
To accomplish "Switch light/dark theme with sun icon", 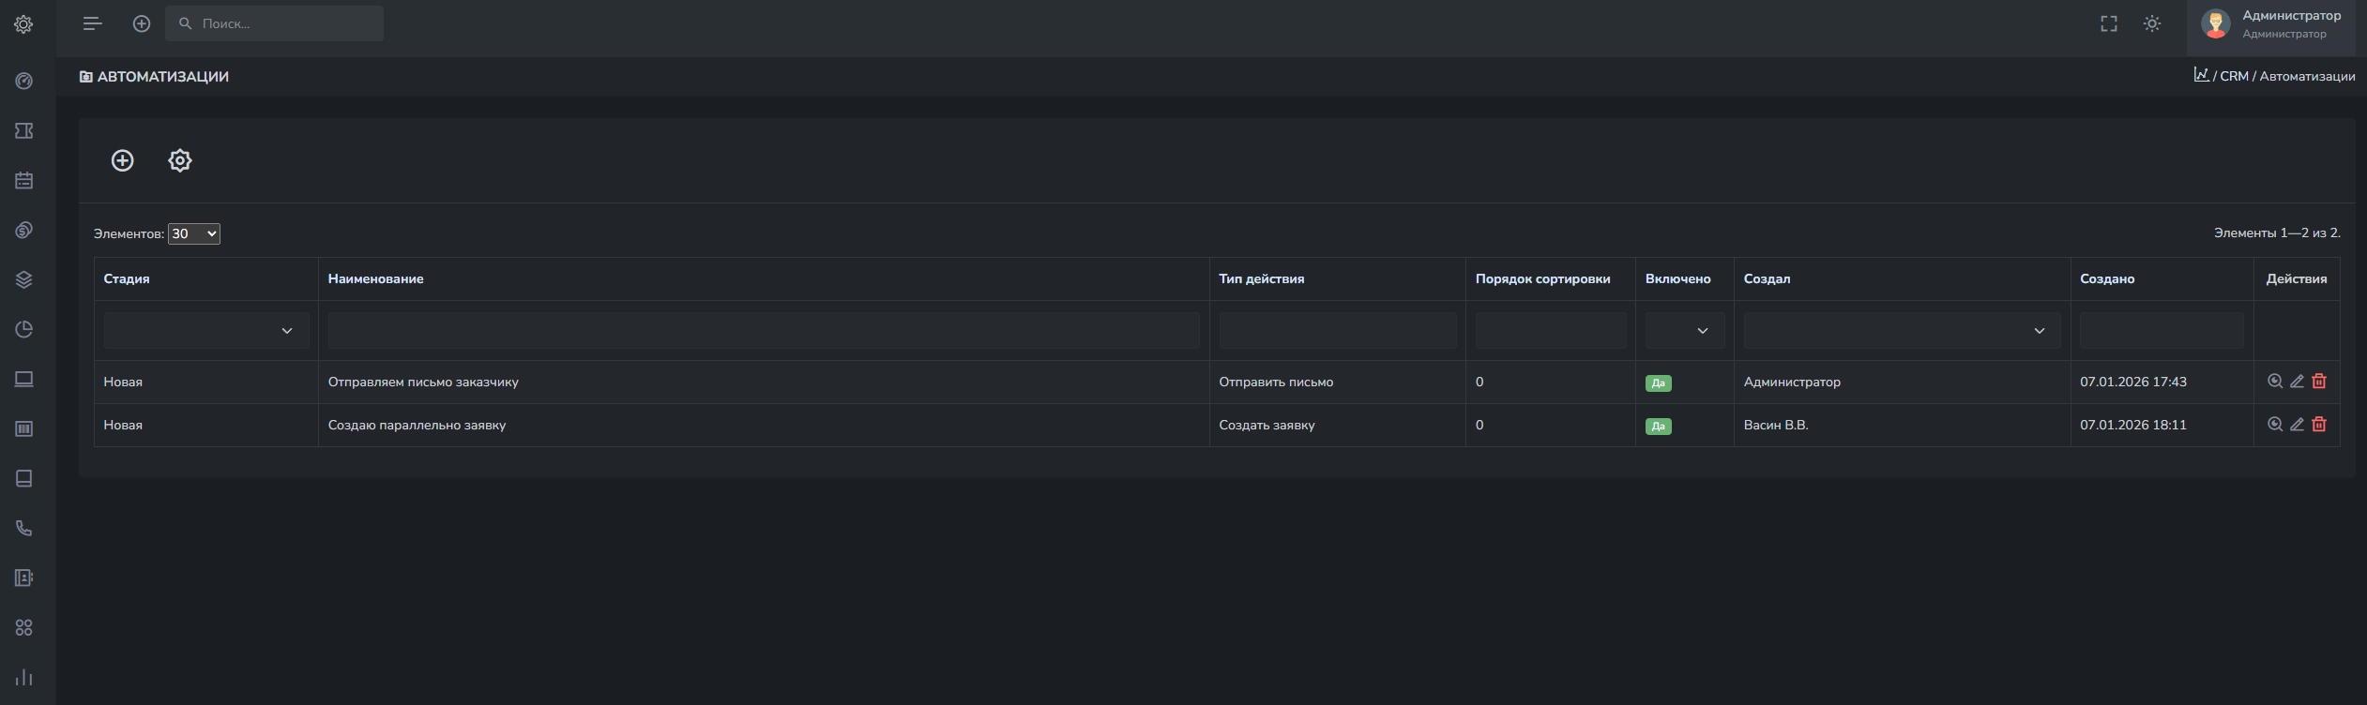I will tap(2152, 23).
